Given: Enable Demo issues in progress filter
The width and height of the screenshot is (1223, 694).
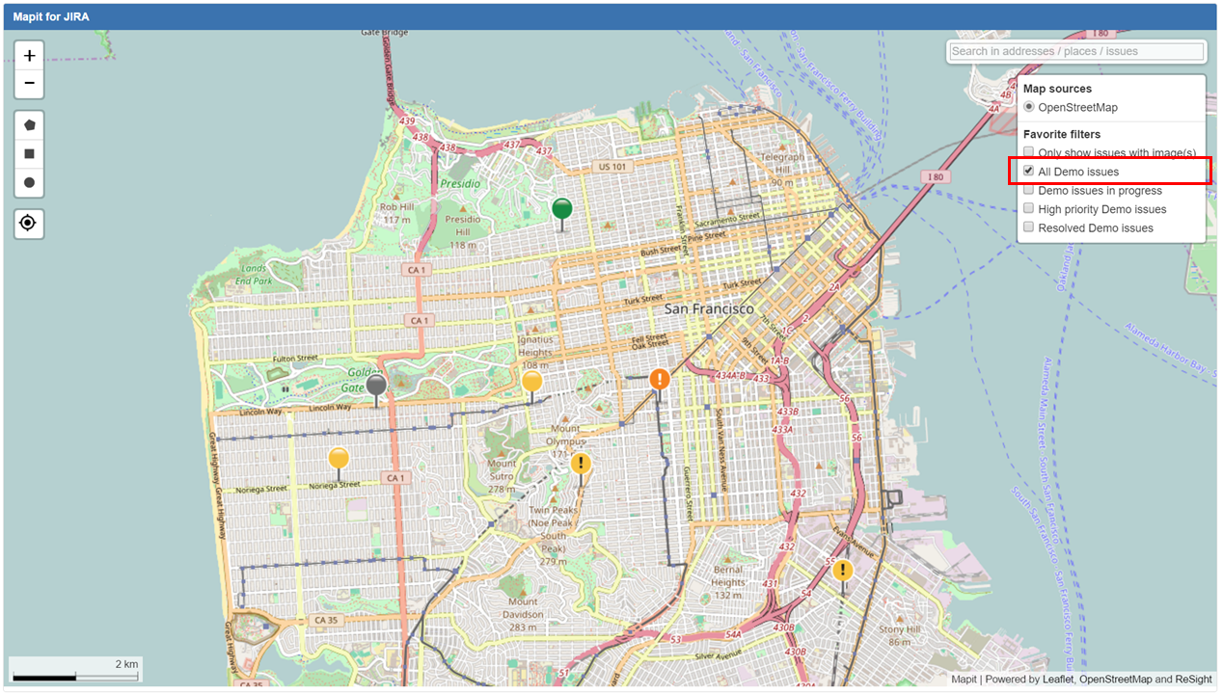Looking at the screenshot, I should [1029, 191].
